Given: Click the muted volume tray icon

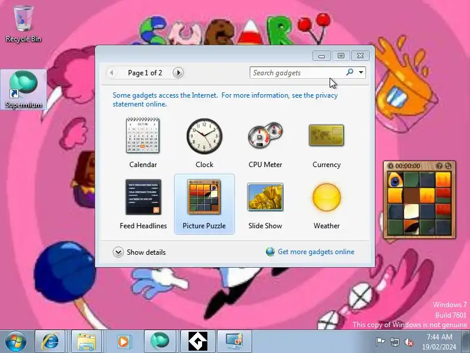Looking at the screenshot, I should pos(408,342).
